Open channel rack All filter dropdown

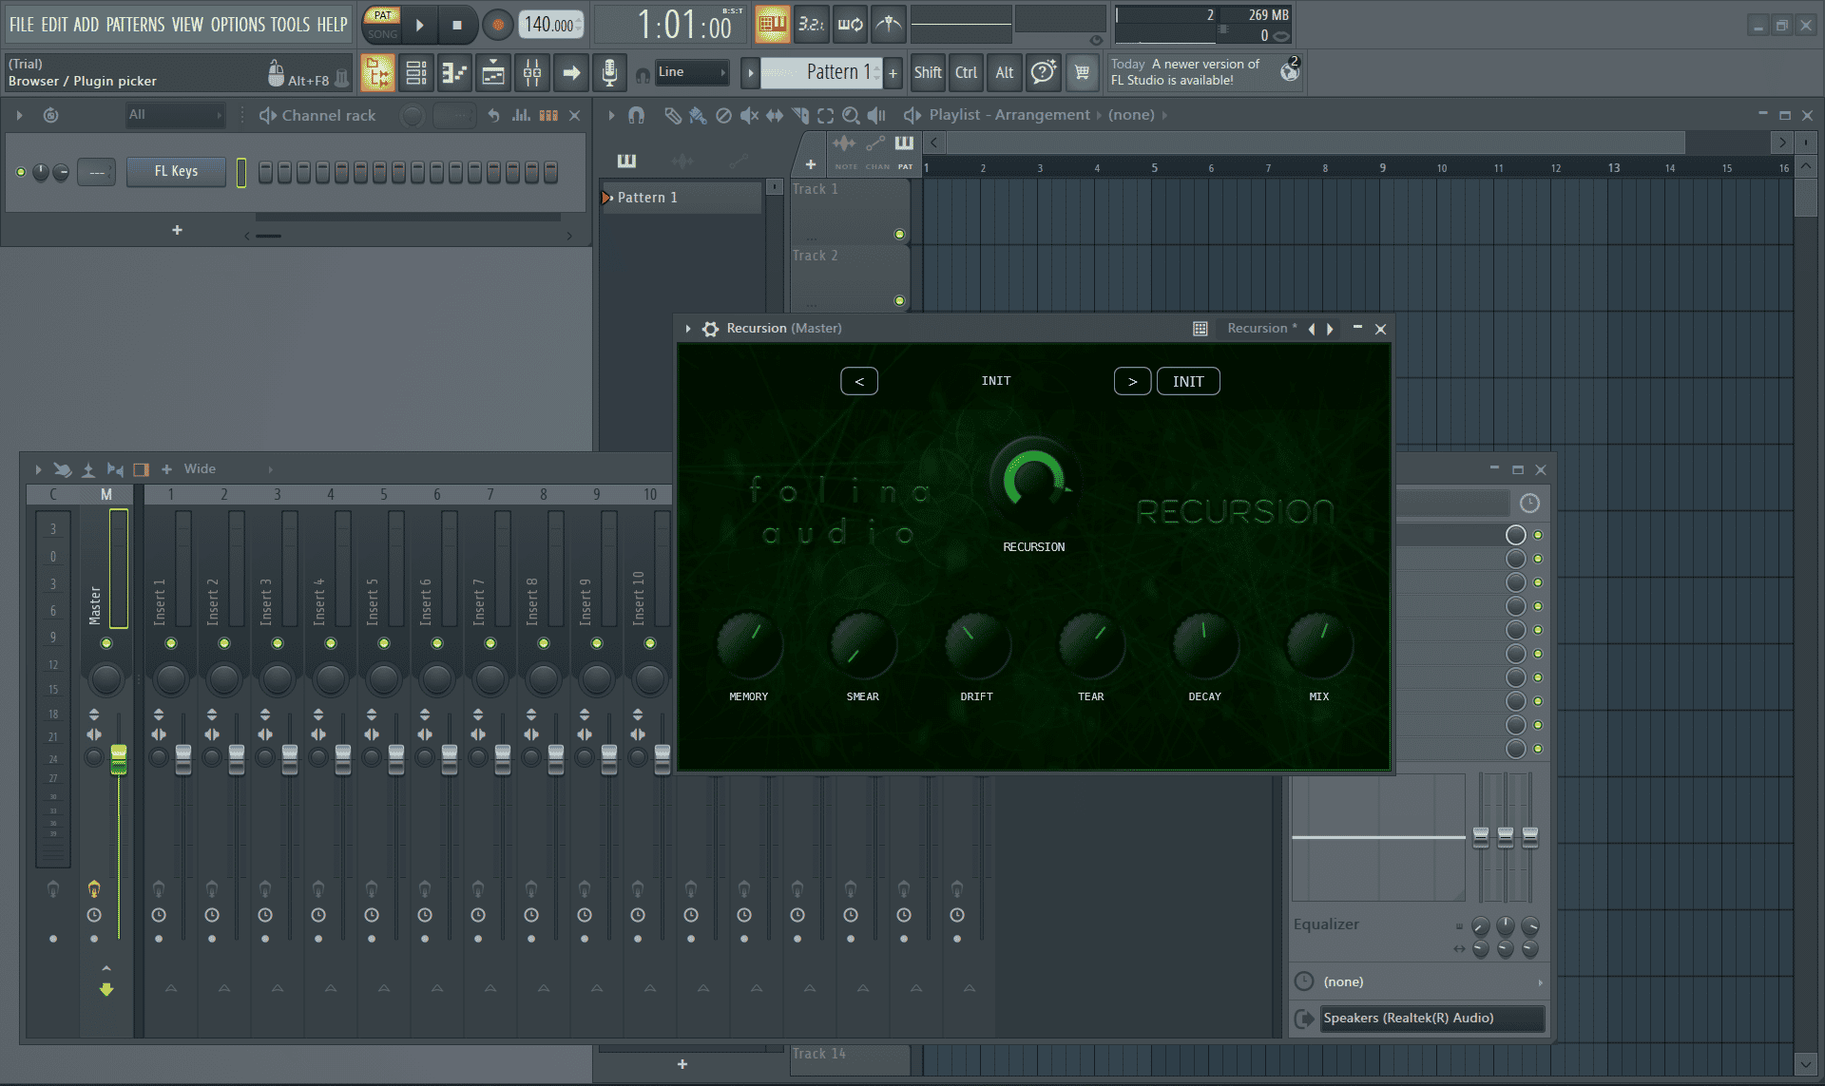coord(176,115)
